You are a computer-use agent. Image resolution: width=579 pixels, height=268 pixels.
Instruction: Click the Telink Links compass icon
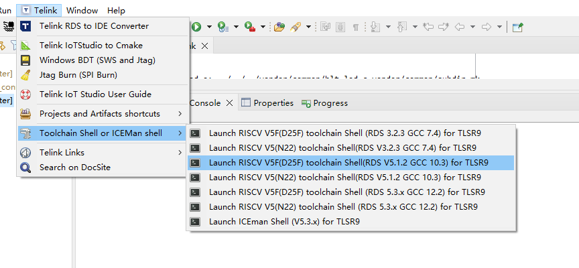tap(25, 153)
